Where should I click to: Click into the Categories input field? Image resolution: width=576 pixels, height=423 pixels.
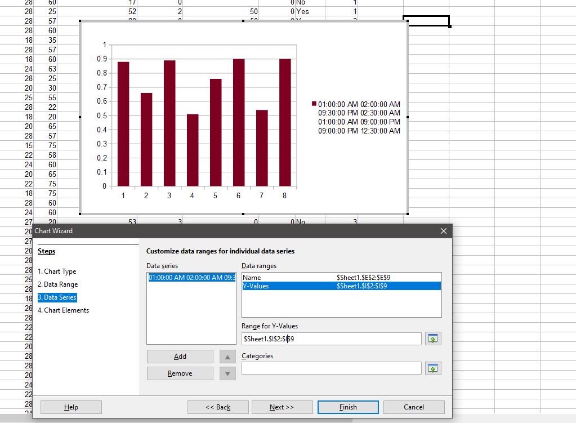tap(331, 368)
